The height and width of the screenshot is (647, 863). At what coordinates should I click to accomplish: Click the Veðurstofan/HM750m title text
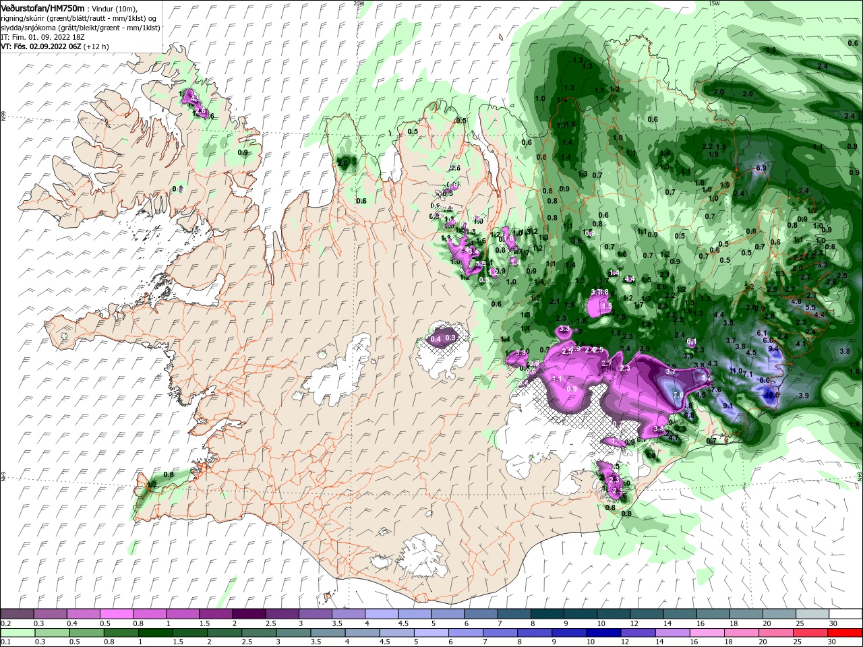[x=42, y=7]
